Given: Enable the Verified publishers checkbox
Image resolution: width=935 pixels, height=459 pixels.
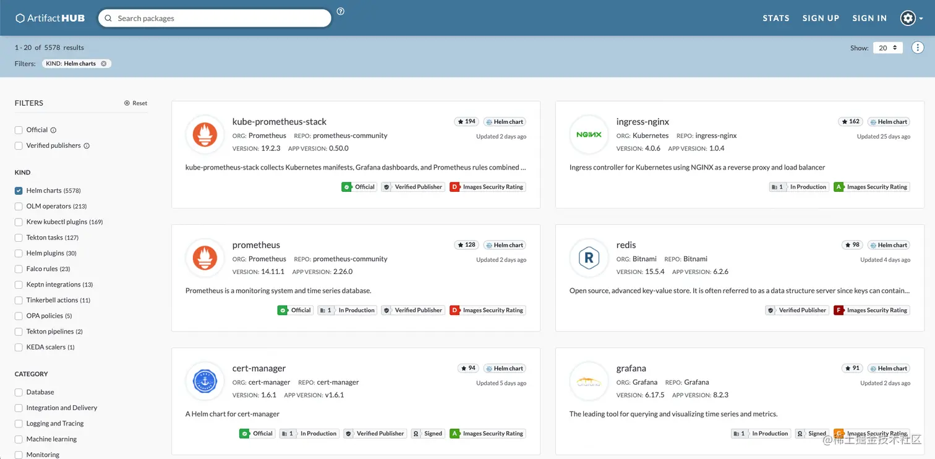Looking at the screenshot, I should (x=19, y=146).
